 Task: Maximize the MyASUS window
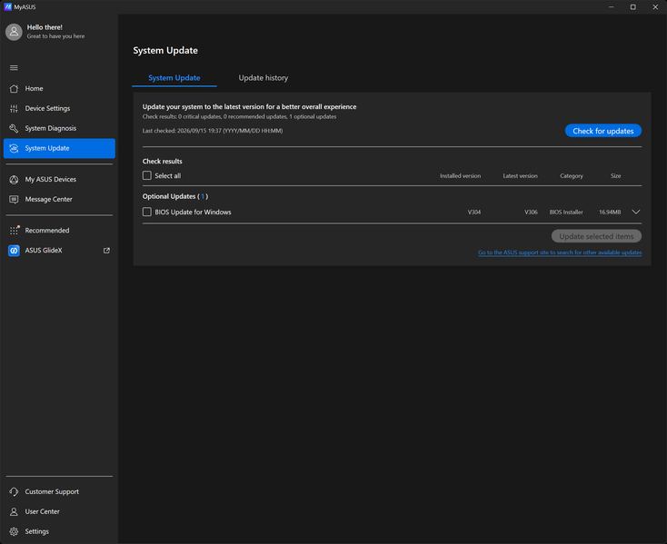(633, 6)
